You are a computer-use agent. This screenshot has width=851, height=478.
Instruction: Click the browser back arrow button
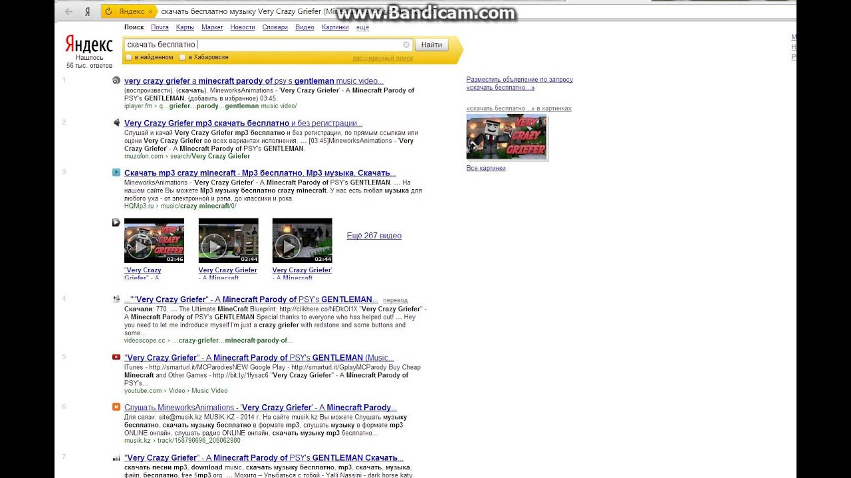[68, 11]
